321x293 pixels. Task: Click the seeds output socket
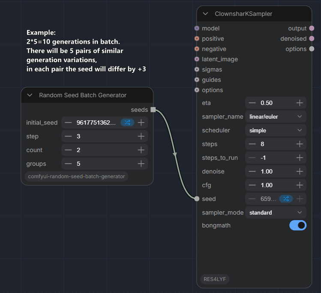click(153, 110)
